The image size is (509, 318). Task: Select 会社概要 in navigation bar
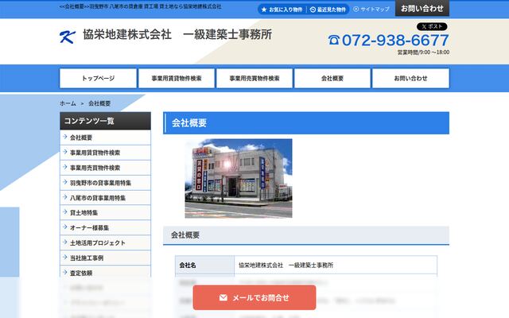332,78
